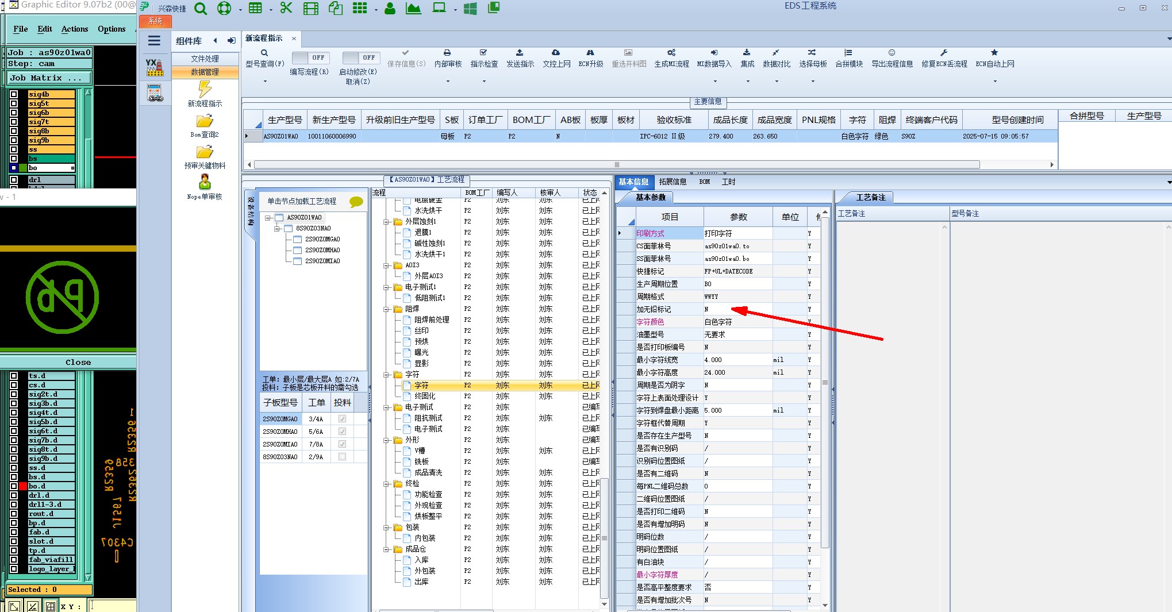Check the box beside layer sig4b
Viewport: 1172px width, 612px height.
pyautogui.click(x=14, y=94)
